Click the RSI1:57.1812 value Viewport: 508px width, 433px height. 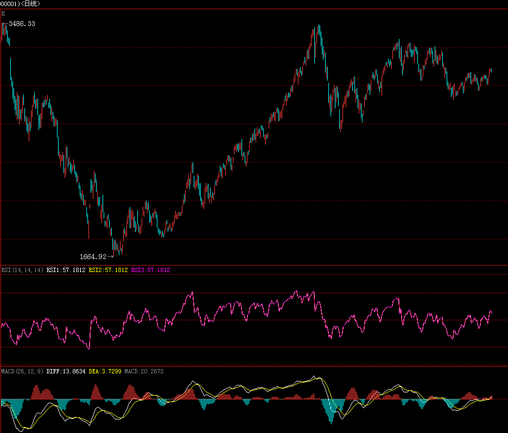[x=66, y=270]
